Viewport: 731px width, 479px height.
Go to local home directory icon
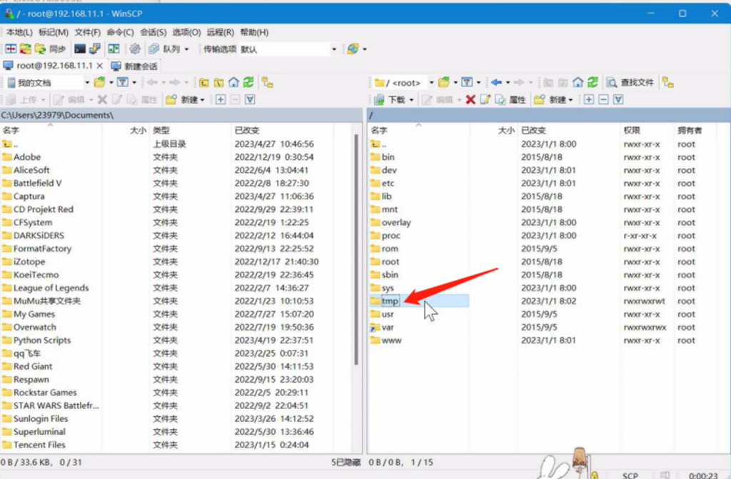(233, 83)
